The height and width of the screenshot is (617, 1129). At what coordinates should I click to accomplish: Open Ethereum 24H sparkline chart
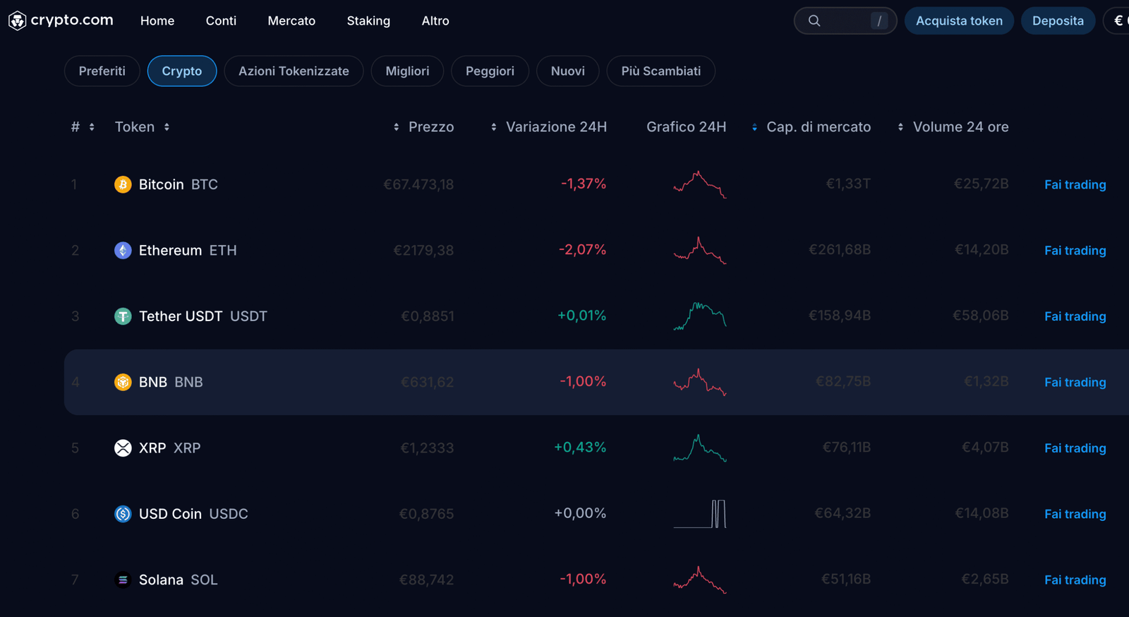tap(700, 251)
